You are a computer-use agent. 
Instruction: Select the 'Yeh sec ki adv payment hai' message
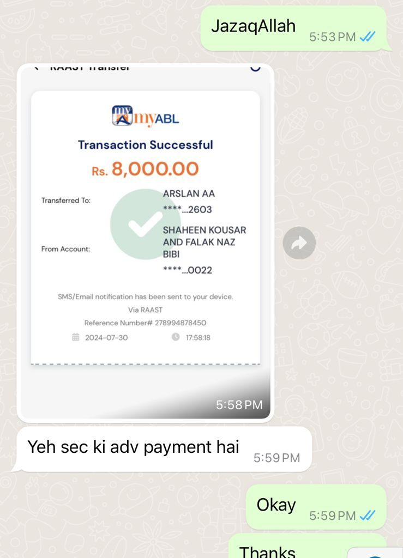pyautogui.click(x=163, y=450)
